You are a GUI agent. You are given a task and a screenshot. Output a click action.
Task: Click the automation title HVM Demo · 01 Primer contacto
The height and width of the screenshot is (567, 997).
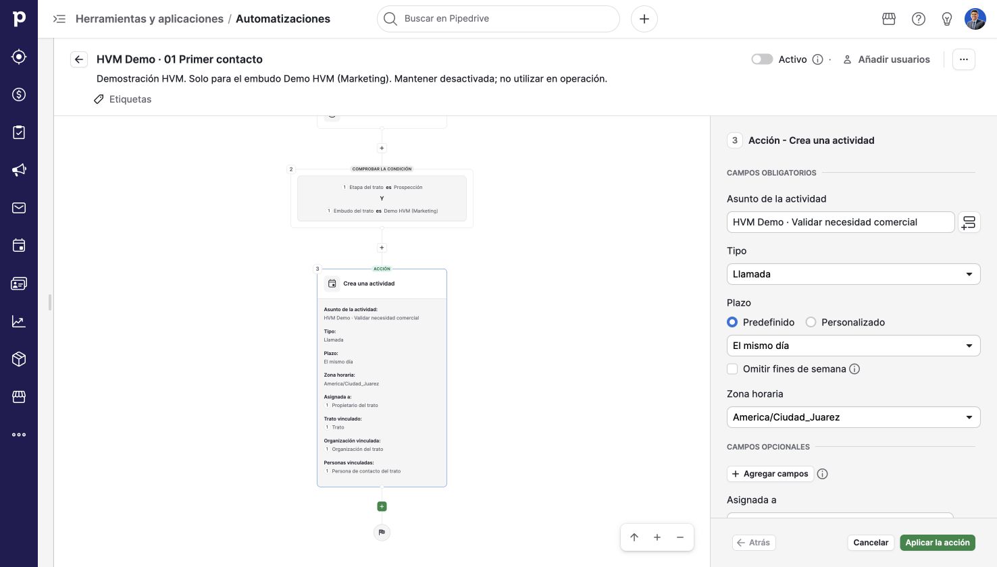(x=180, y=59)
